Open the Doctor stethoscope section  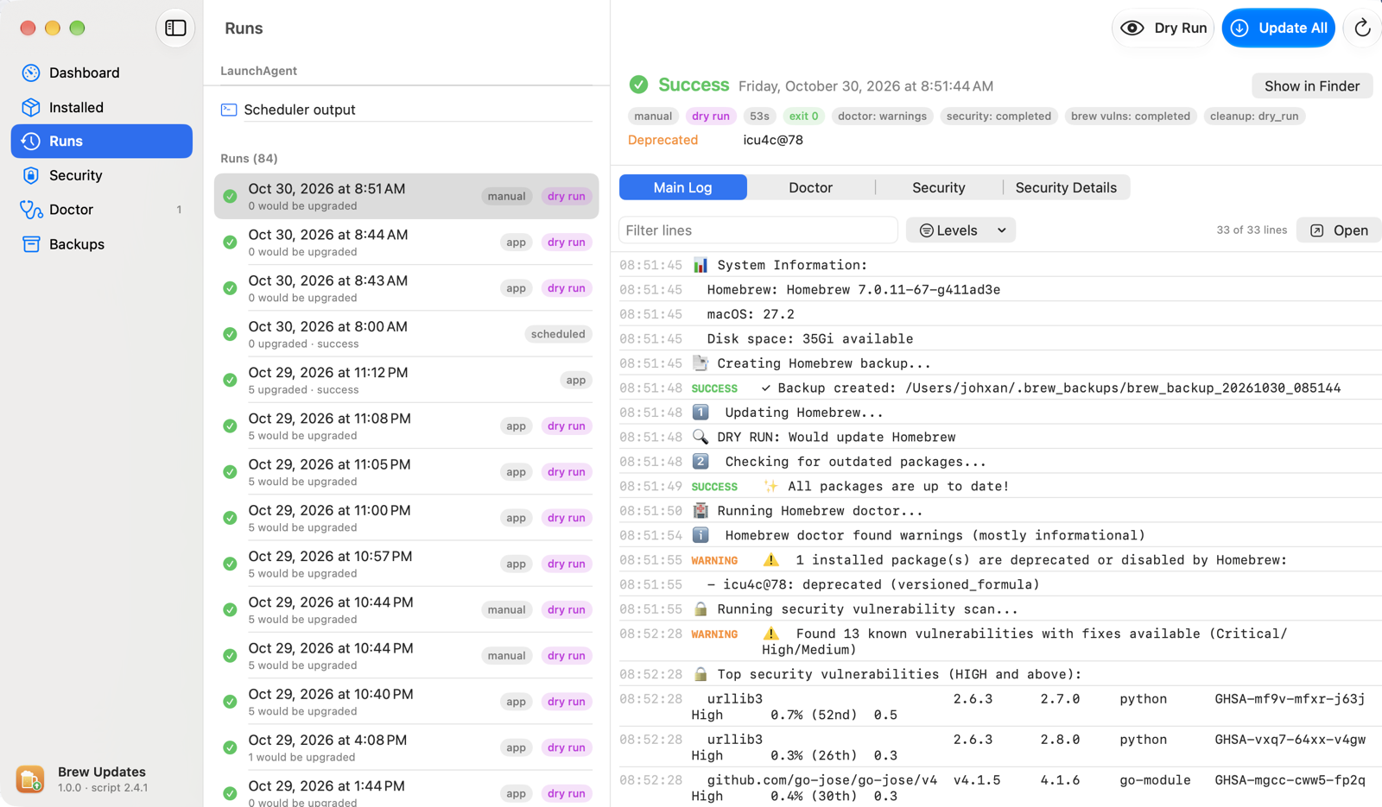pos(102,210)
